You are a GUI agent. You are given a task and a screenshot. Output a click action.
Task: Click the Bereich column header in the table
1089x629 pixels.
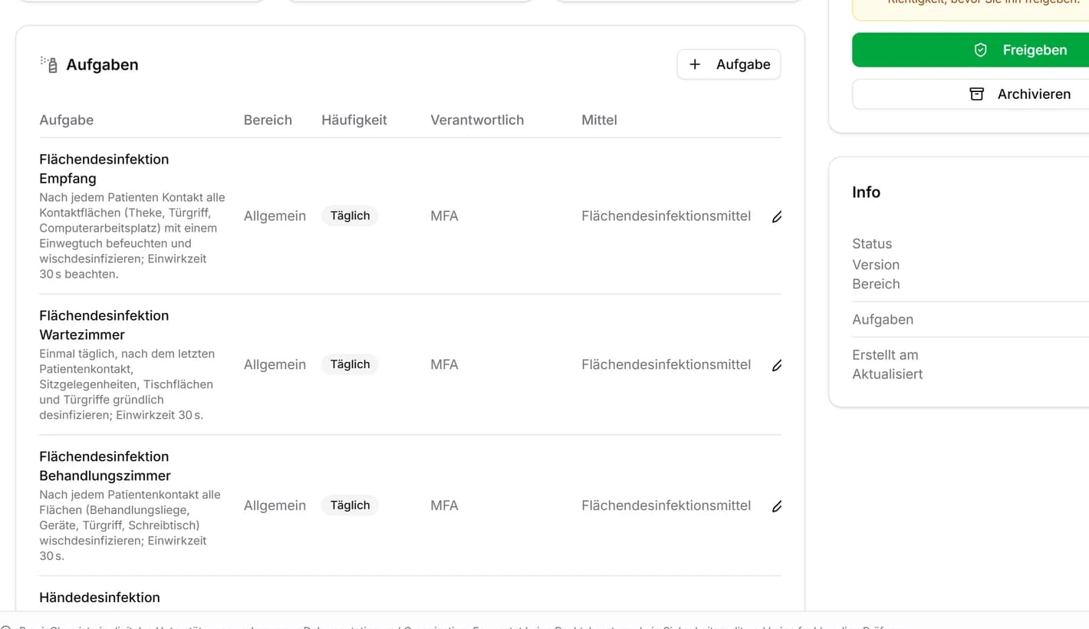(x=268, y=120)
